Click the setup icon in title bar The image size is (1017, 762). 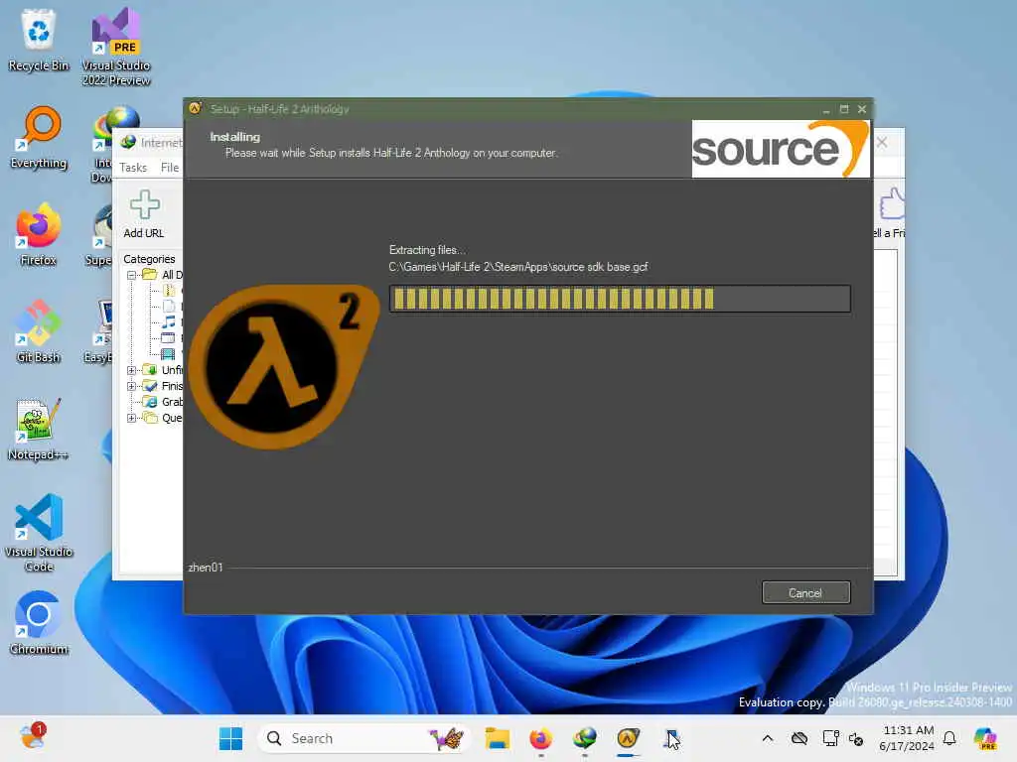196,108
